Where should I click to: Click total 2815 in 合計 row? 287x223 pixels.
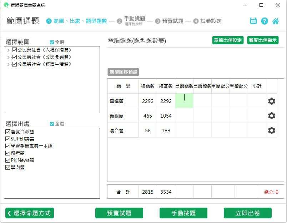(148, 192)
